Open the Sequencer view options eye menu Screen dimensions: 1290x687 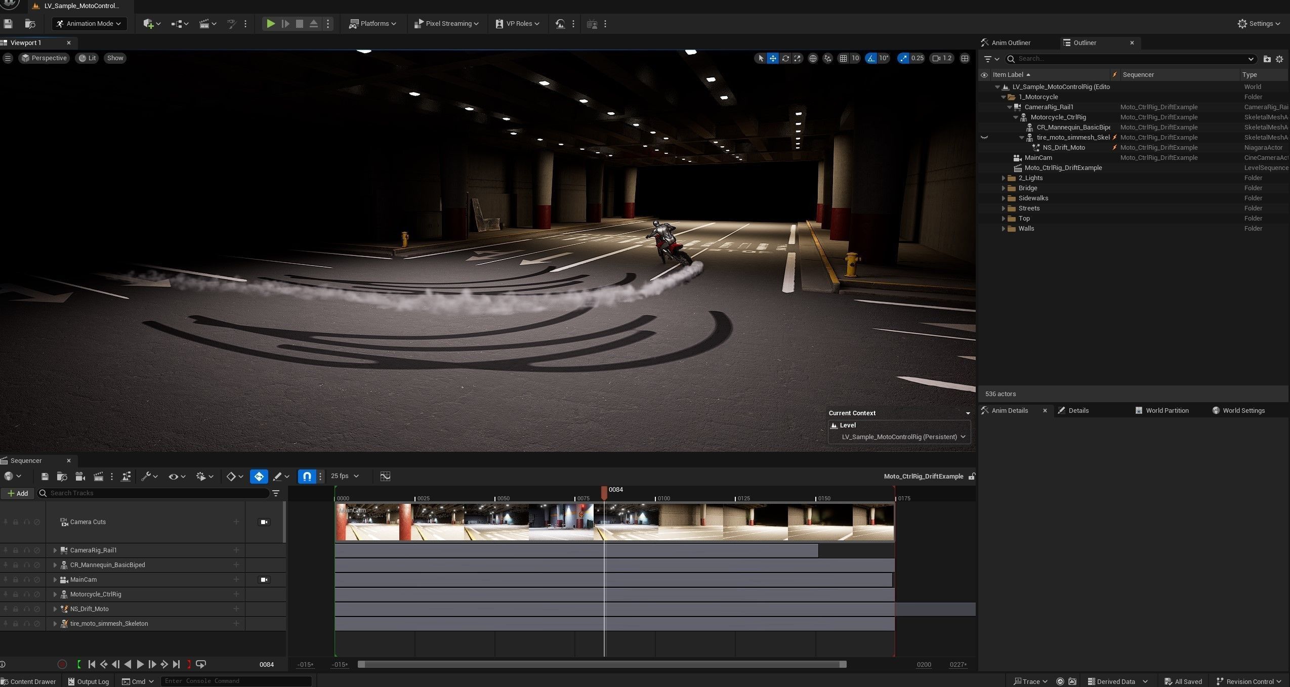(x=177, y=477)
